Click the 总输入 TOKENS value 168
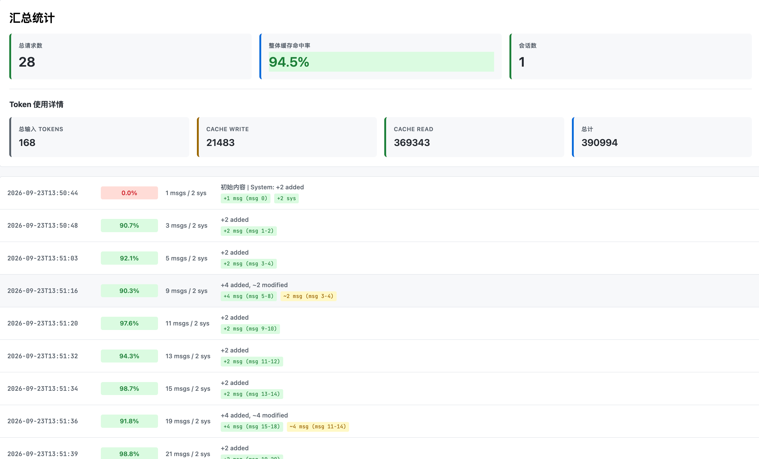The width and height of the screenshot is (759, 459). [x=27, y=143]
